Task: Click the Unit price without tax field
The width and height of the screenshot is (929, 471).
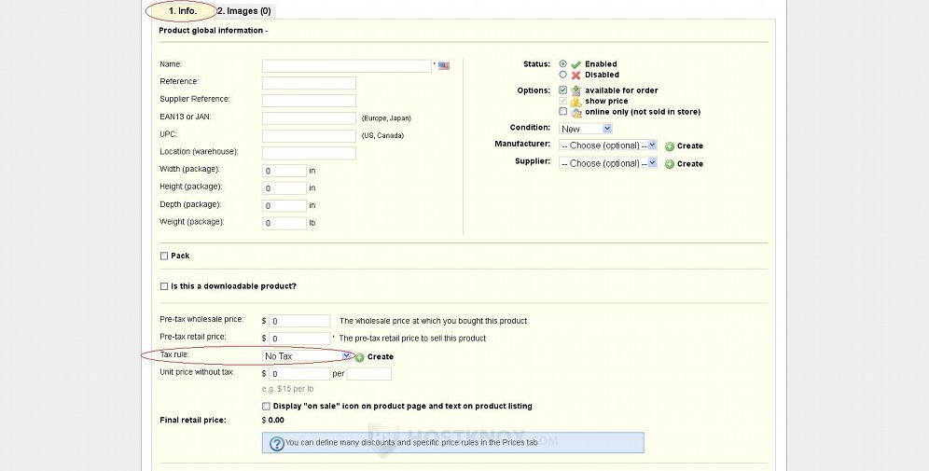Action: [299, 374]
